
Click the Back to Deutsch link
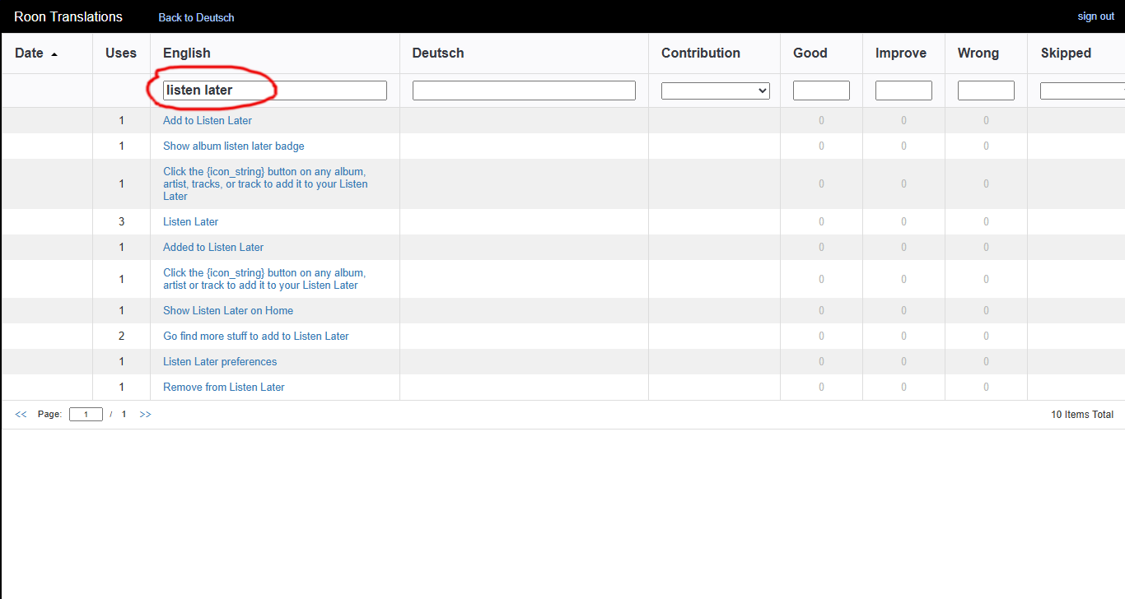196,17
